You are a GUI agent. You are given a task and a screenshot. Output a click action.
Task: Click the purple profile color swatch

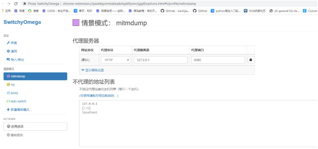(76, 23)
